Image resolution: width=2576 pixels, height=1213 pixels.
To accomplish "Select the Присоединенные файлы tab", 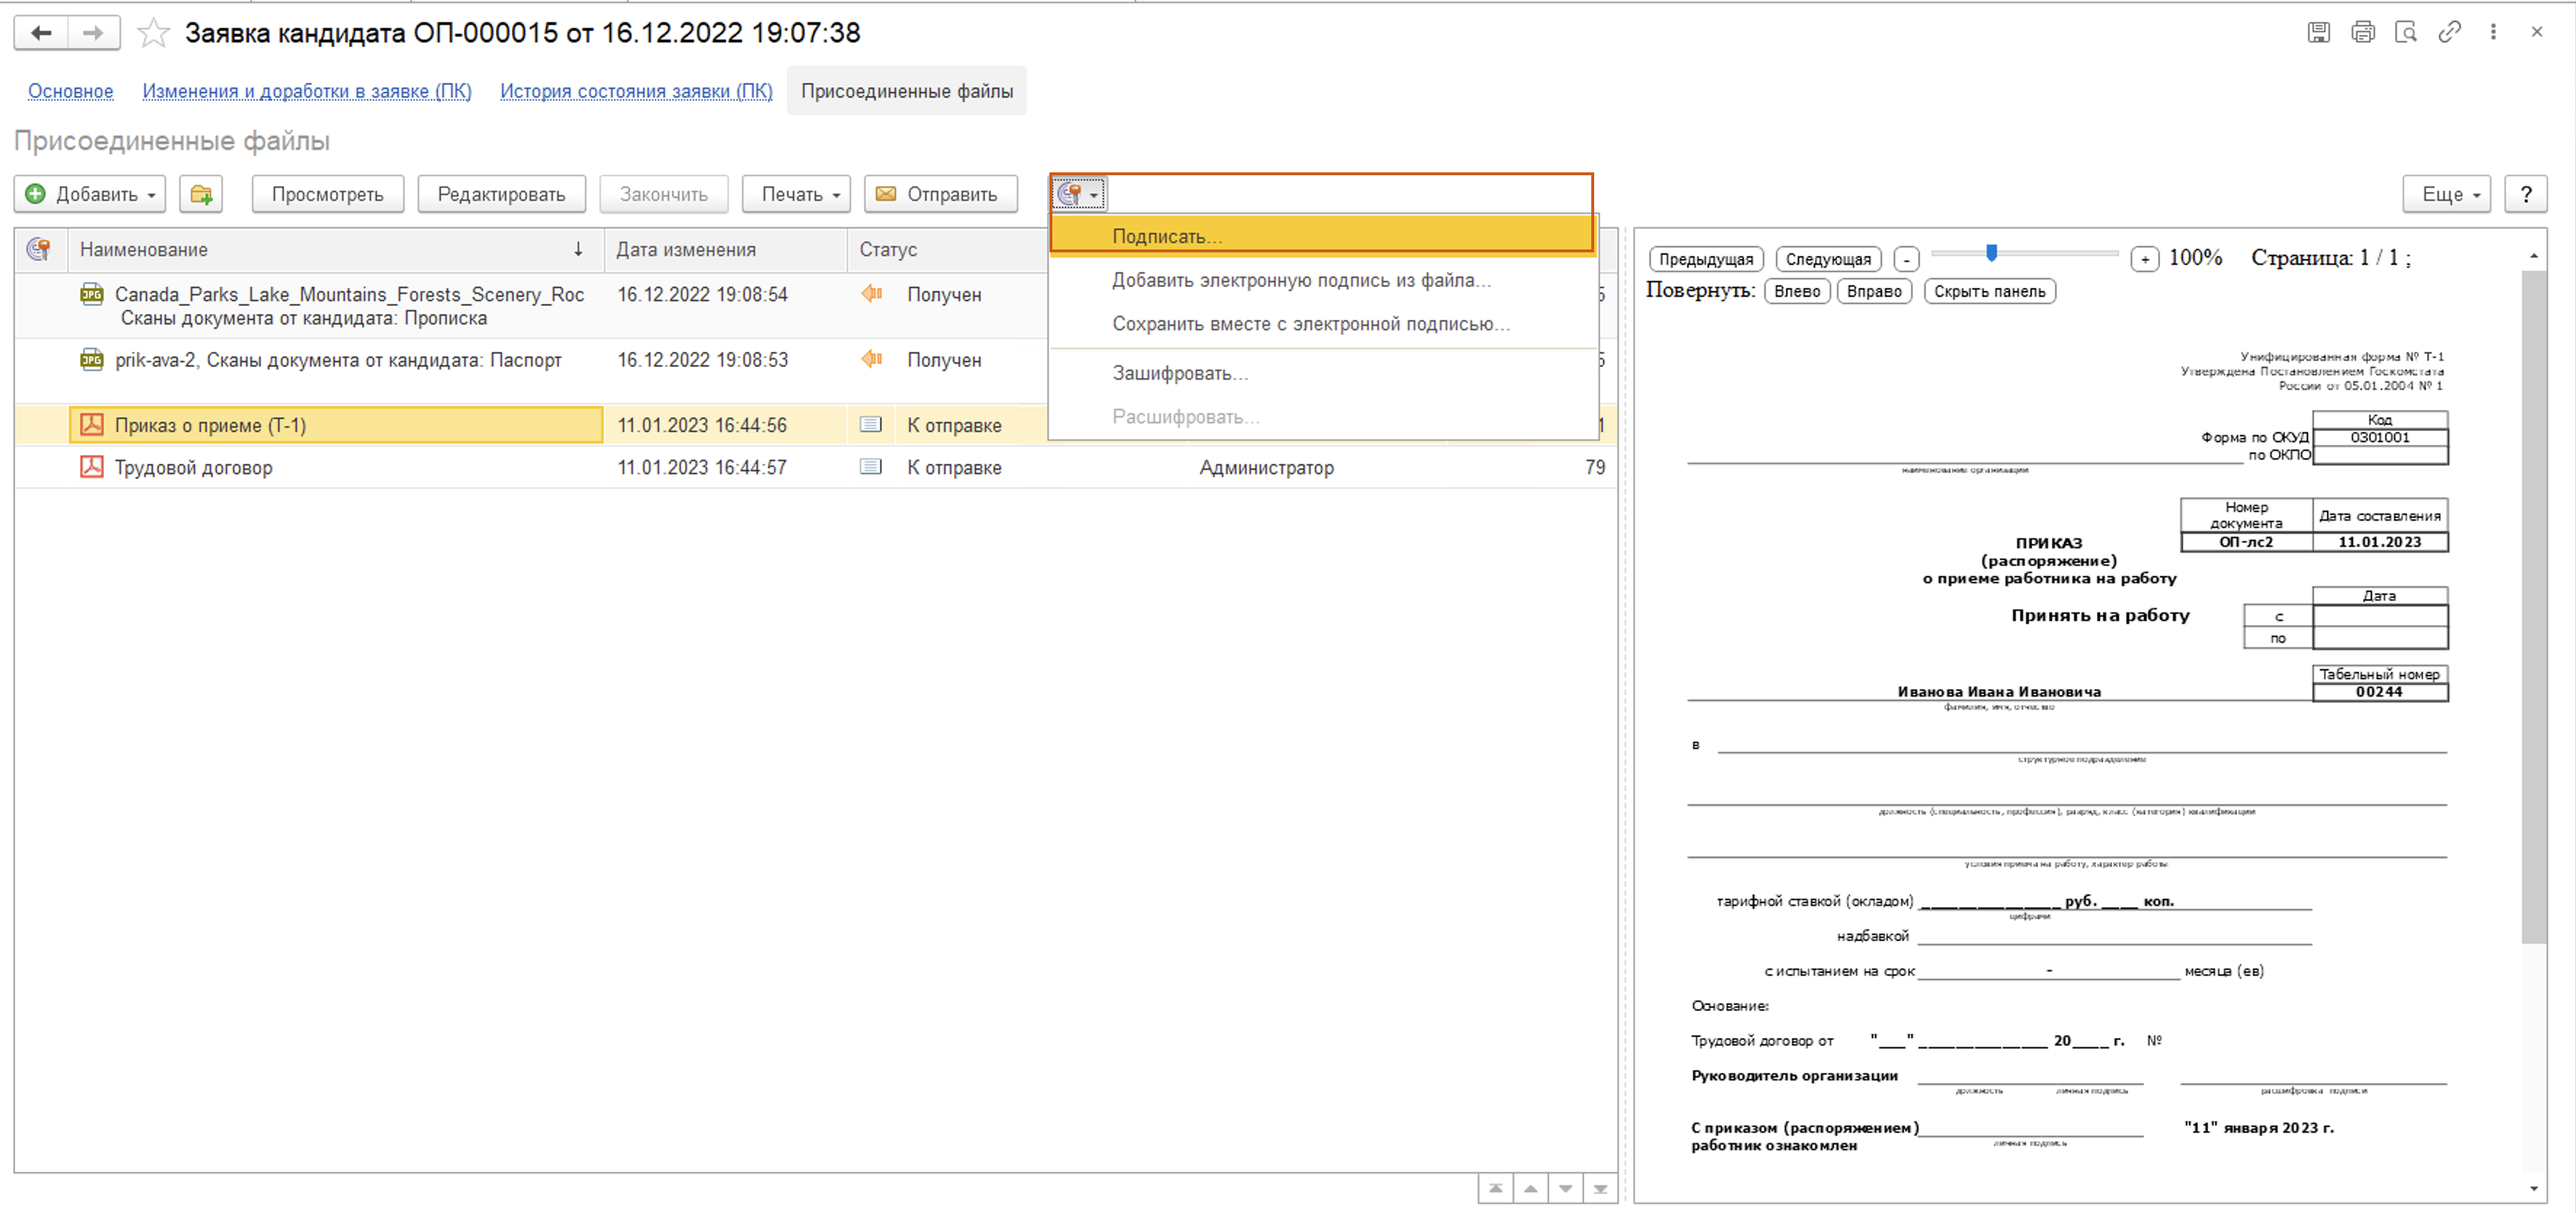I will point(906,91).
